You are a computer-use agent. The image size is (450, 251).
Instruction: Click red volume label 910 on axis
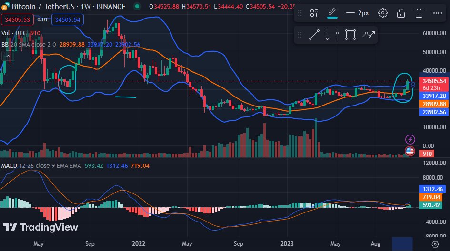pos(427,154)
